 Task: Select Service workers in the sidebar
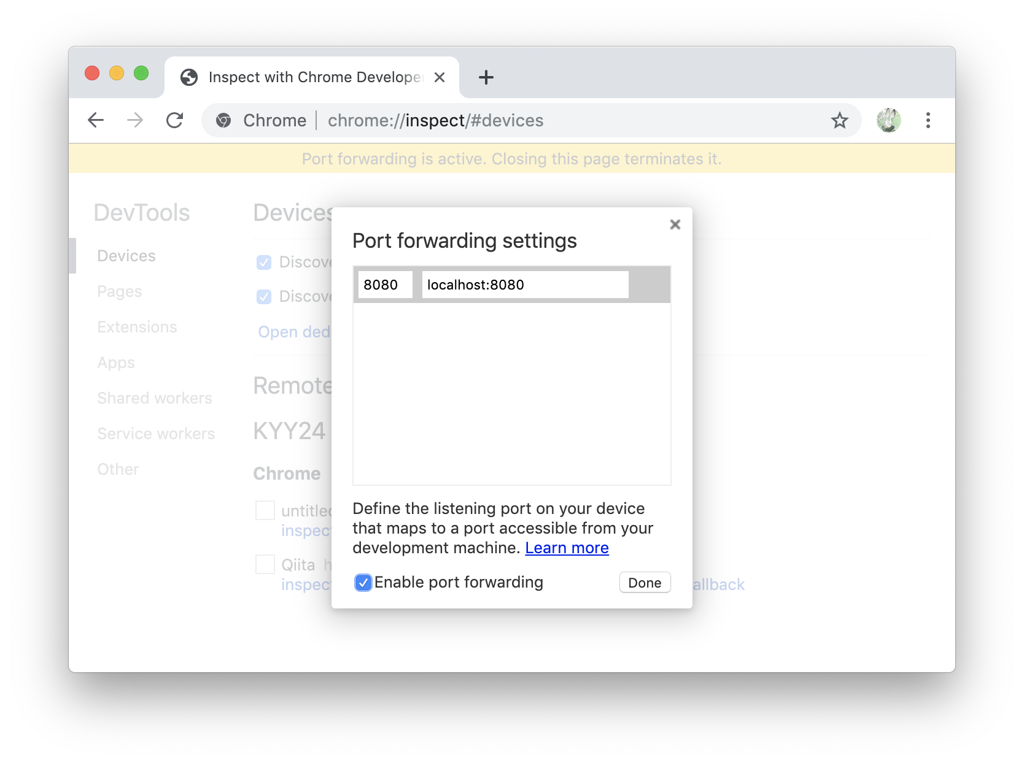[x=155, y=433]
